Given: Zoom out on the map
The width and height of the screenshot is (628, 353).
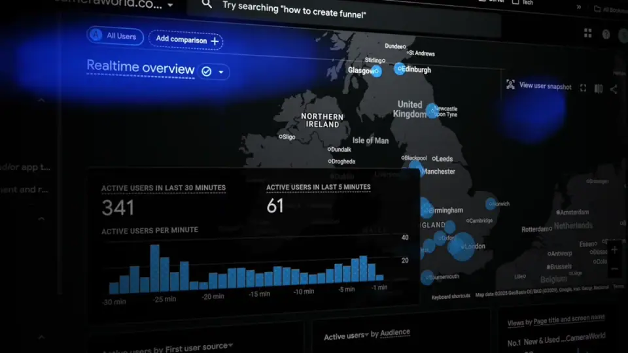Looking at the screenshot, I should tap(614, 269).
